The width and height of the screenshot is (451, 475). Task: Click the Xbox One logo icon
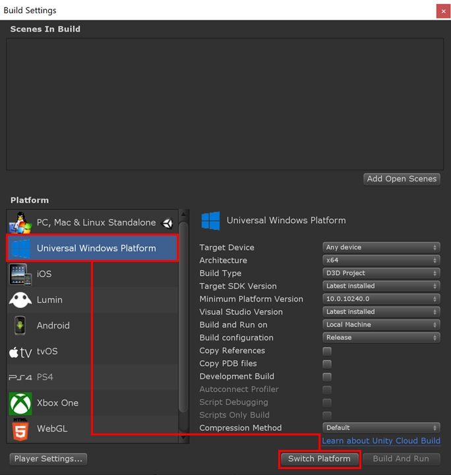[x=20, y=403]
